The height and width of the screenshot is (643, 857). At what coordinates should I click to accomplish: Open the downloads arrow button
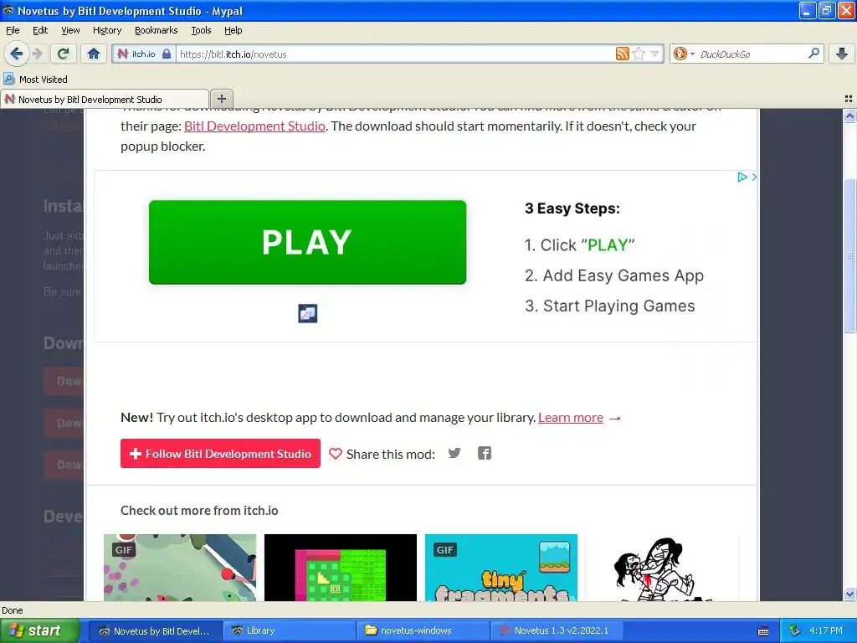[x=842, y=54]
